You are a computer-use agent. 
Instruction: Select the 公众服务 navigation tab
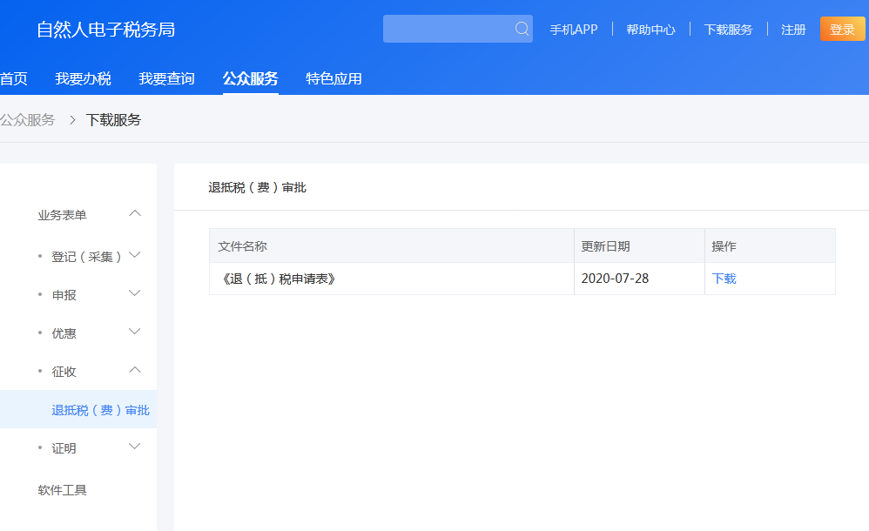click(250, 79)
